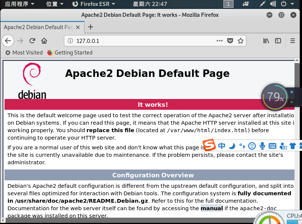The width and height of the screenshot is (302, 224).
Task: Bookmark this page with the star
Action: 240,41
